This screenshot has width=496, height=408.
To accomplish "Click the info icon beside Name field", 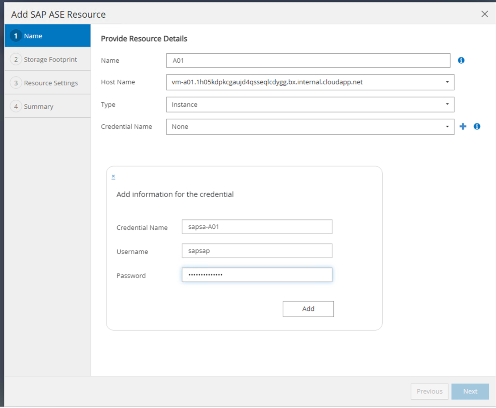I will pyautogui.click(x=461, y=60).
